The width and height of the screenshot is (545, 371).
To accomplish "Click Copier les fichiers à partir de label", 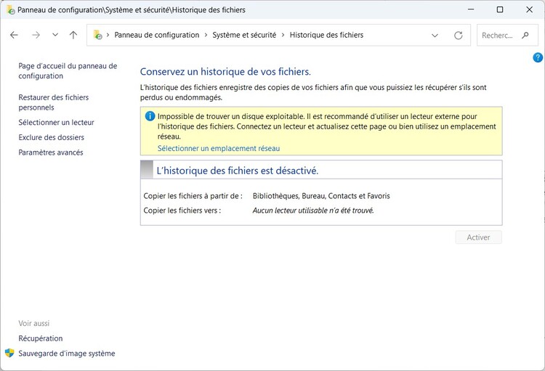I will [193, 196].
